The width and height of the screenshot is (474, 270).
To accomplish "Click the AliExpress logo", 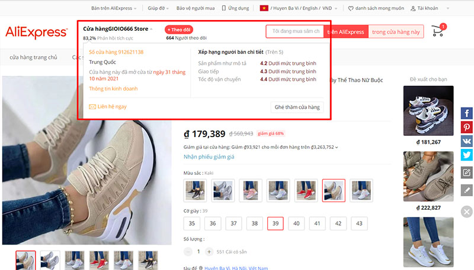I will [x=36, y=32].
